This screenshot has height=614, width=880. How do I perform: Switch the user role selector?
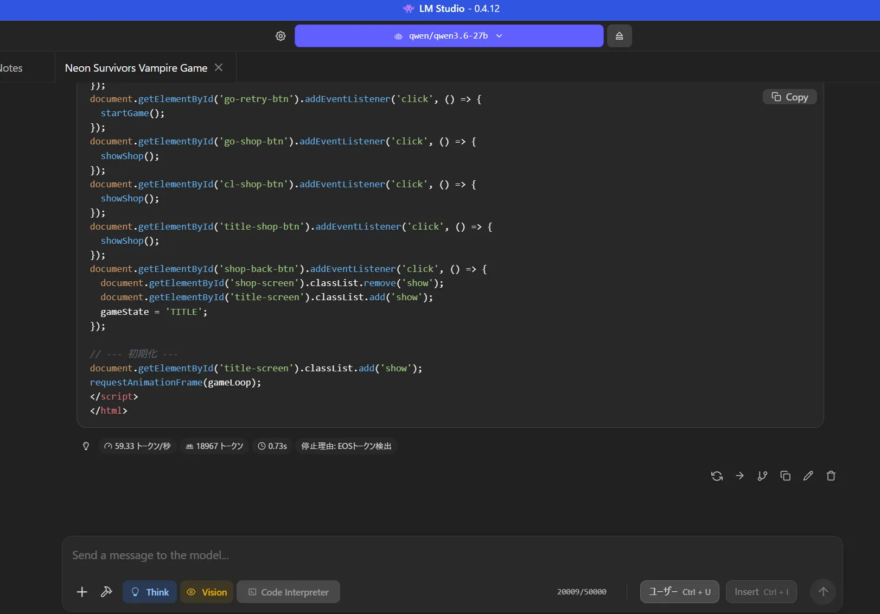(x=679, y=592)
